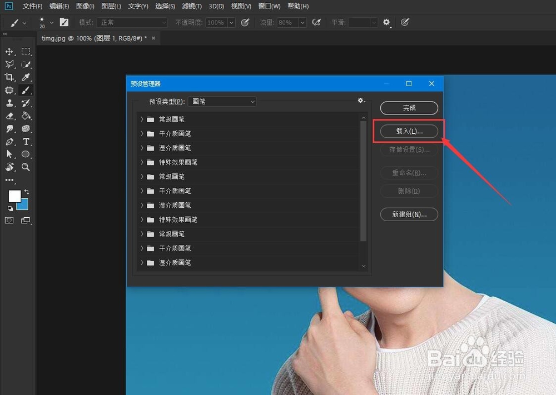Screen dimensions: 556x395
Task: Select the Quick Selection tool
Action: click(x=26, y=64)
